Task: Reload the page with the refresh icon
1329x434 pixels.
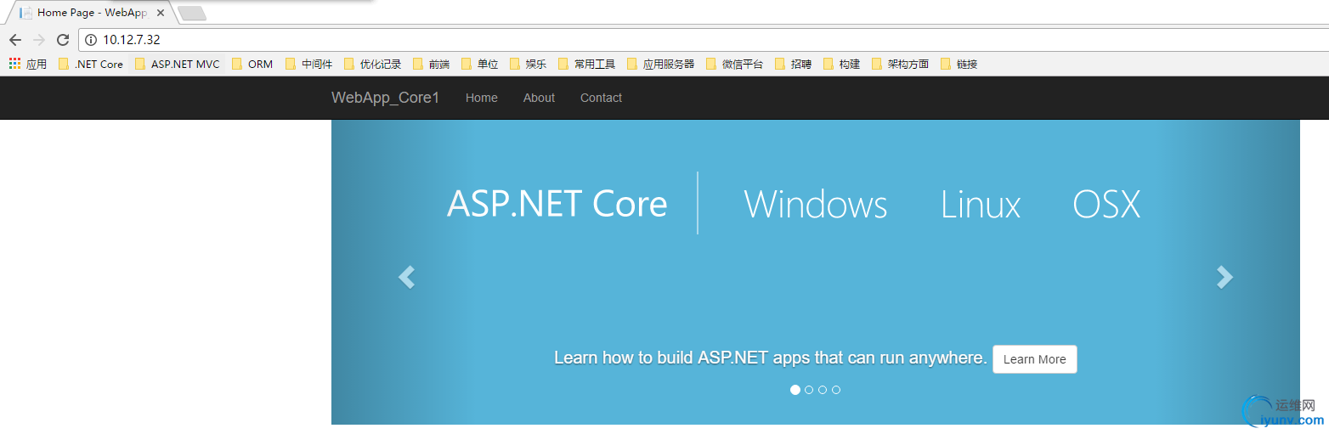Action: [x=63, y=40]
